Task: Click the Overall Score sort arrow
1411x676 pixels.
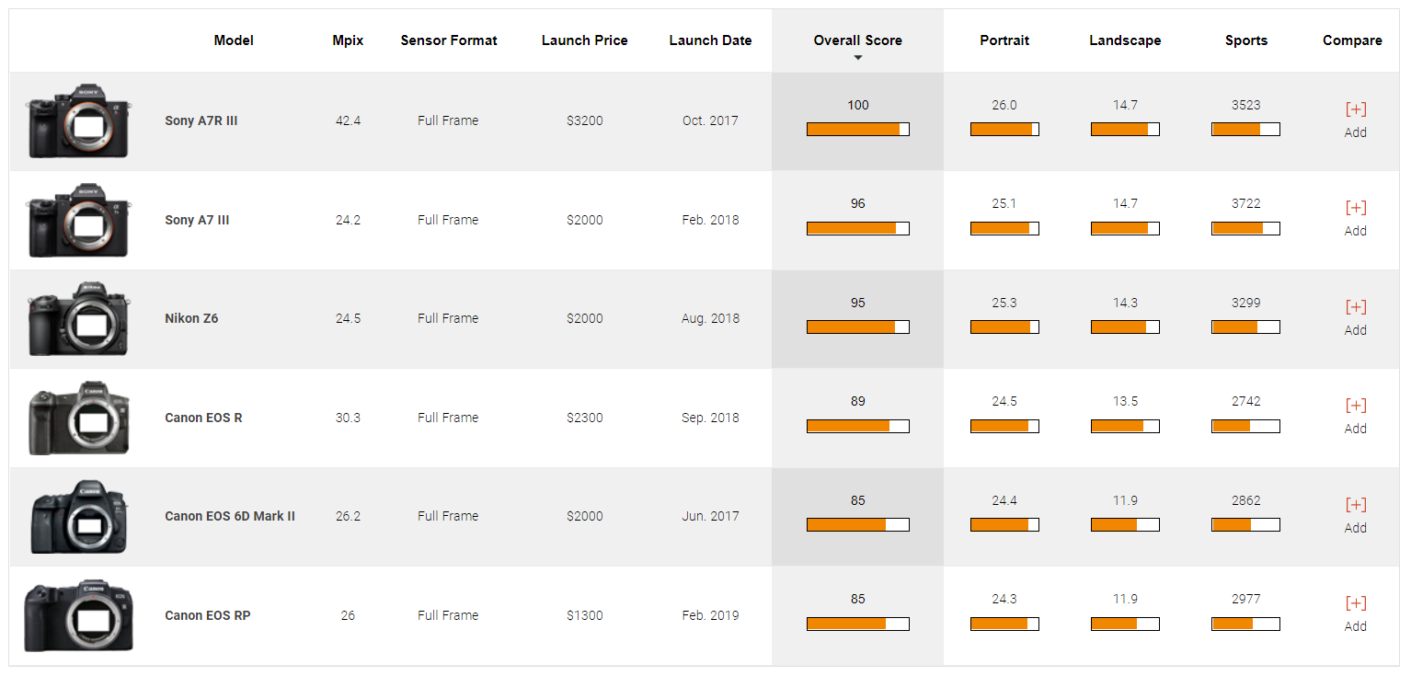Action: click(x=857, y=58)
